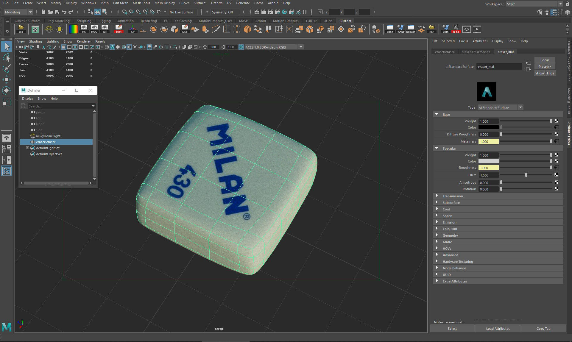Click the film-frame play shelf icon

point(477,29)
